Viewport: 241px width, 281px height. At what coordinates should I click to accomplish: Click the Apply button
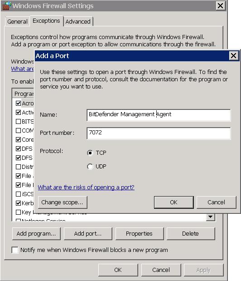coord(204,270)
